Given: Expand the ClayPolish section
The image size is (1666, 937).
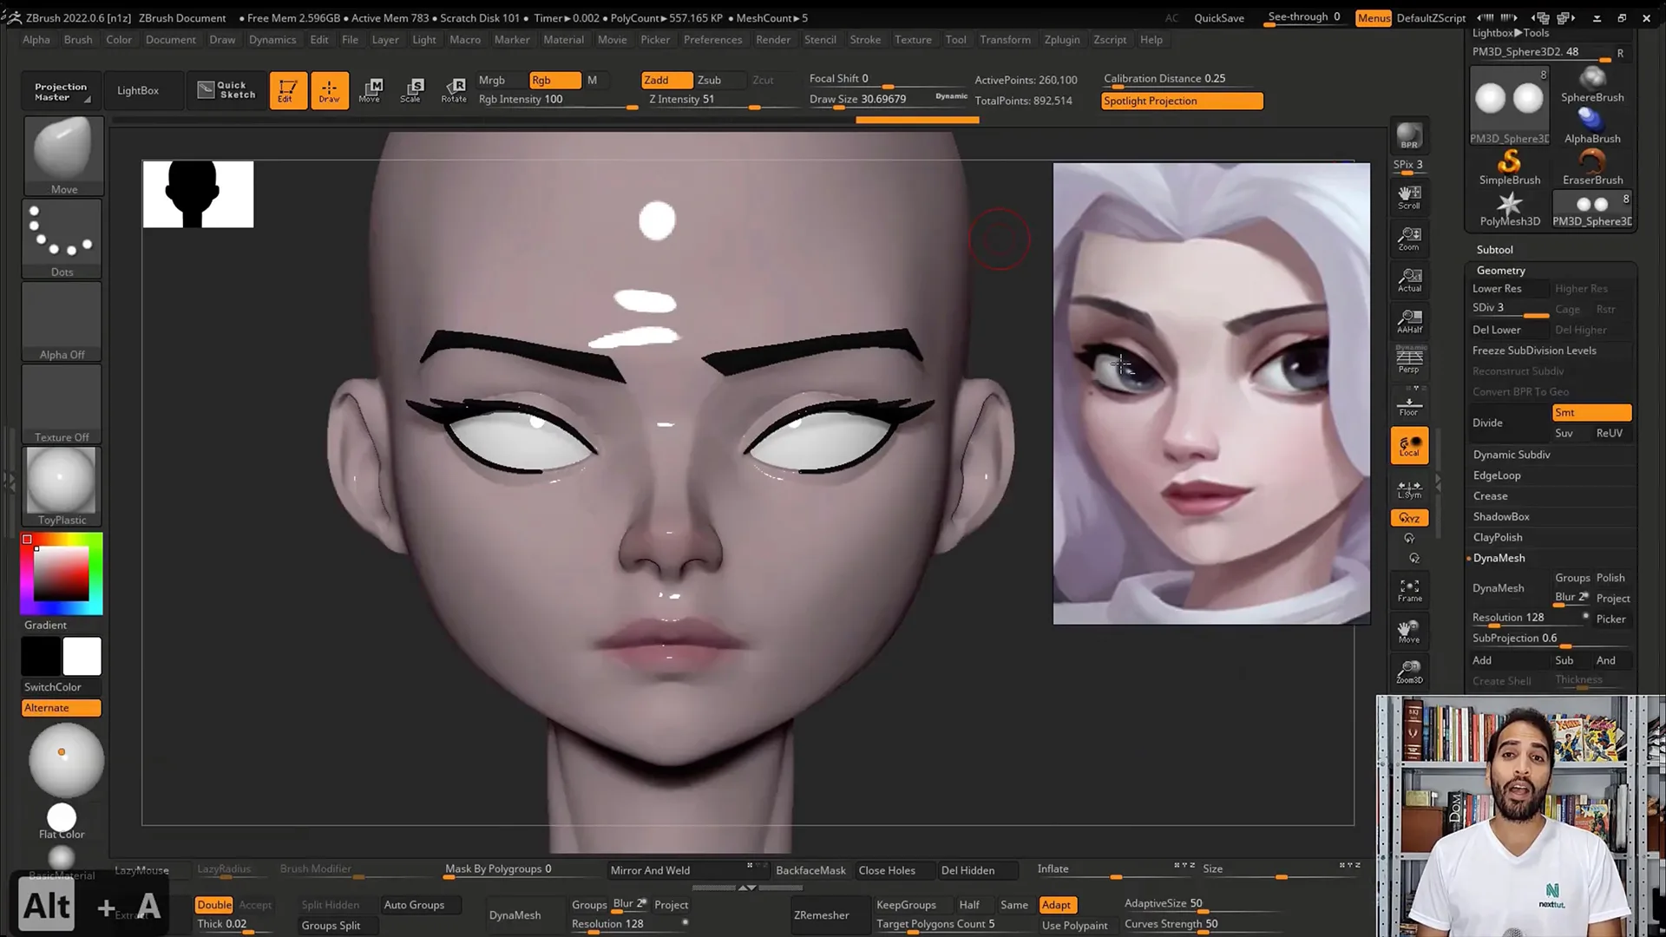Looking at the screenshot, I should pos(1498,538).
